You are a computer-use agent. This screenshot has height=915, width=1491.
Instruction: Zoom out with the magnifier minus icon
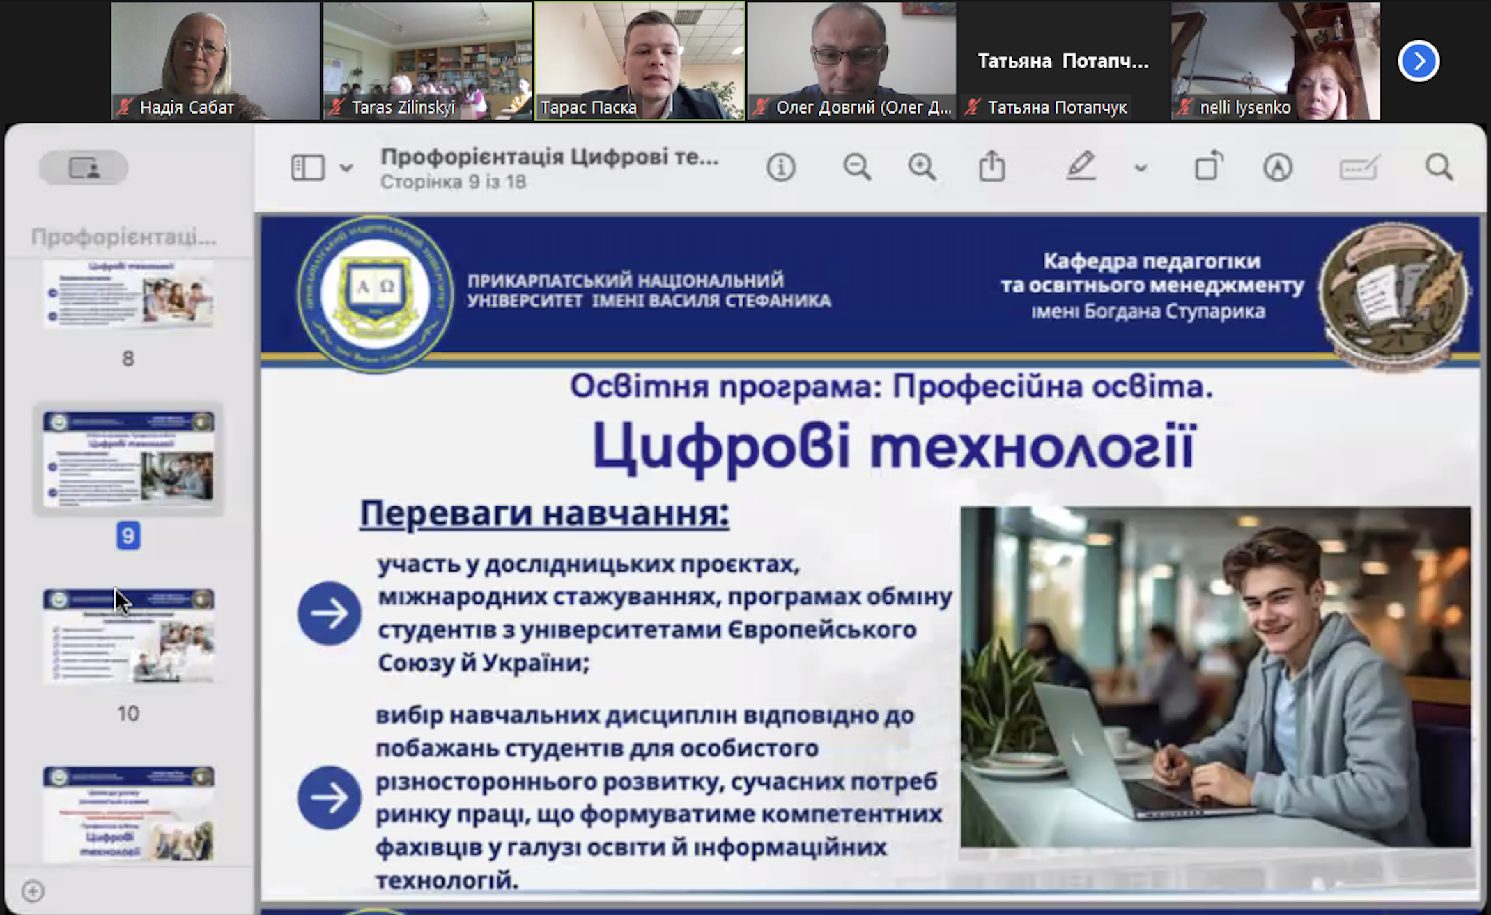click(856, 167)
